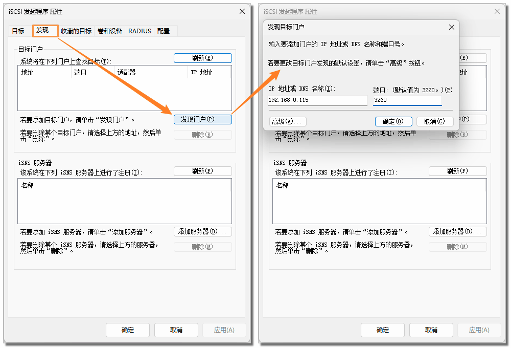Click 应用(A) at bottom of left window
This screenshot has height=348, width=511.
(x=224, y=330)
